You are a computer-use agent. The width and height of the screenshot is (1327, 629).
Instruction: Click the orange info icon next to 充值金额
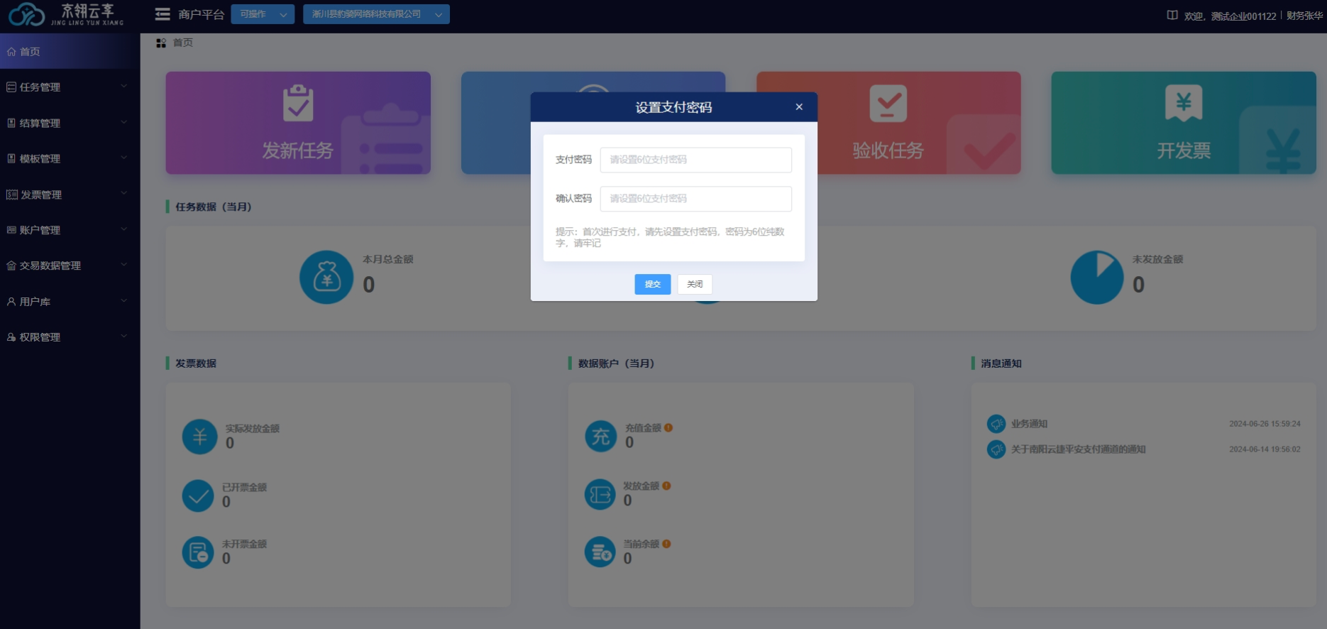(668, 428)
